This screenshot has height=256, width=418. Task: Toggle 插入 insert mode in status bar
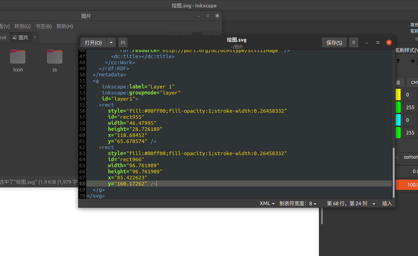click(x=387, y=204)
